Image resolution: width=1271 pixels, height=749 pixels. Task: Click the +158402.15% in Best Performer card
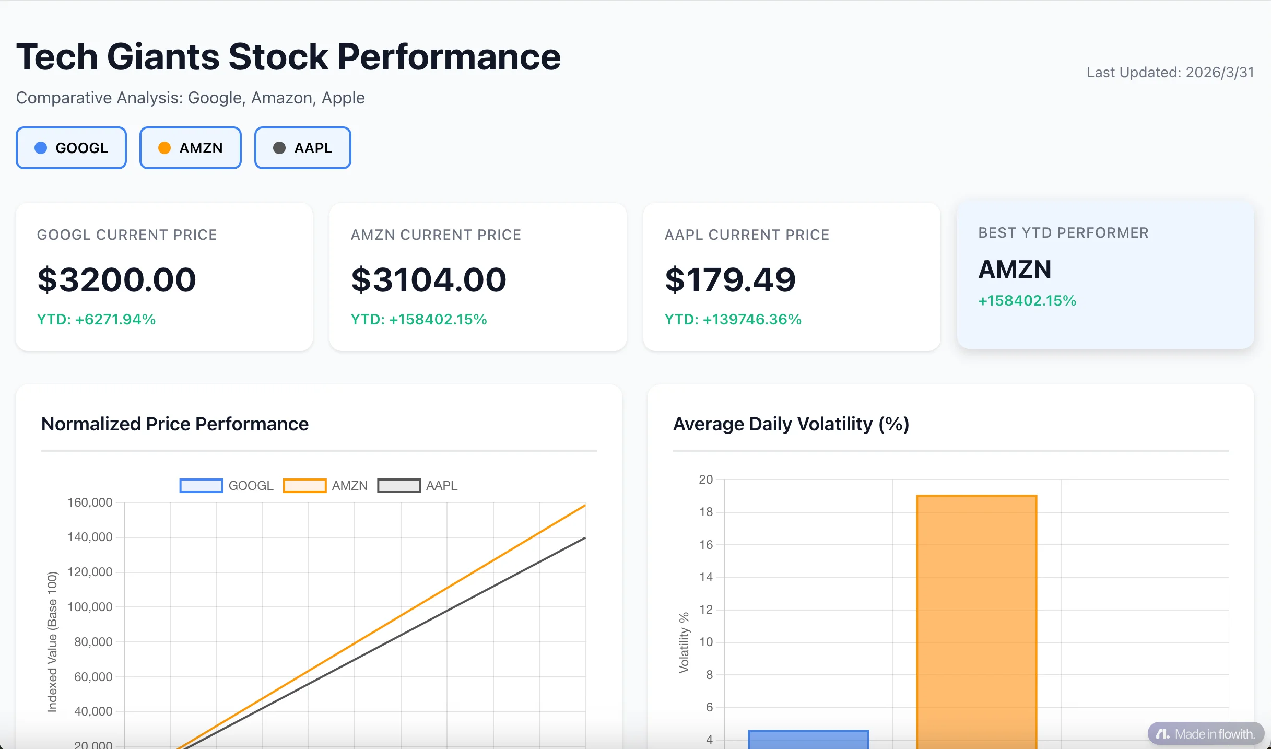click(1027, 300)
